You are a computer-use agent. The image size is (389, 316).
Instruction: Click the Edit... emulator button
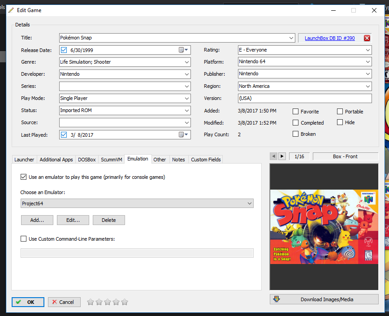pos(73,220)
